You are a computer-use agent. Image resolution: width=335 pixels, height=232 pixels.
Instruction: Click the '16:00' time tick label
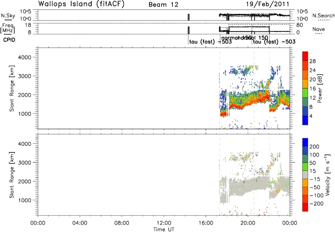click(x=206, y=223)
